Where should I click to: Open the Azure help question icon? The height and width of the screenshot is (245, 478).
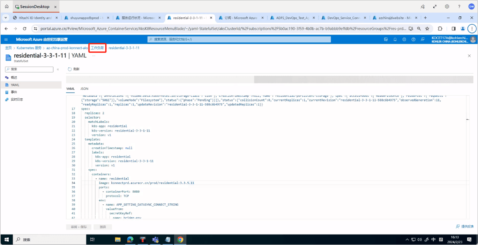click(x=413, y=39)
